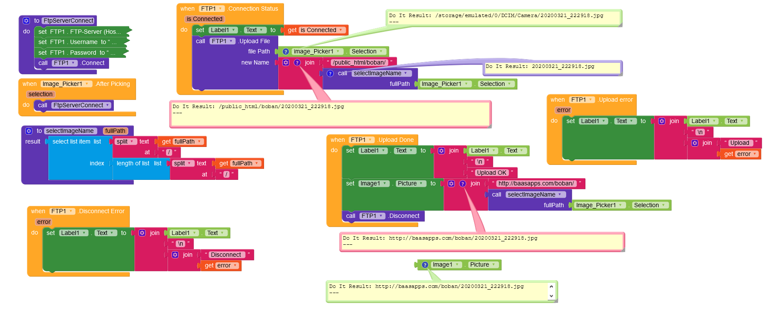
Task: Open FTP1 dropdown in call Upload File block
Action: [x=223, y=41]
